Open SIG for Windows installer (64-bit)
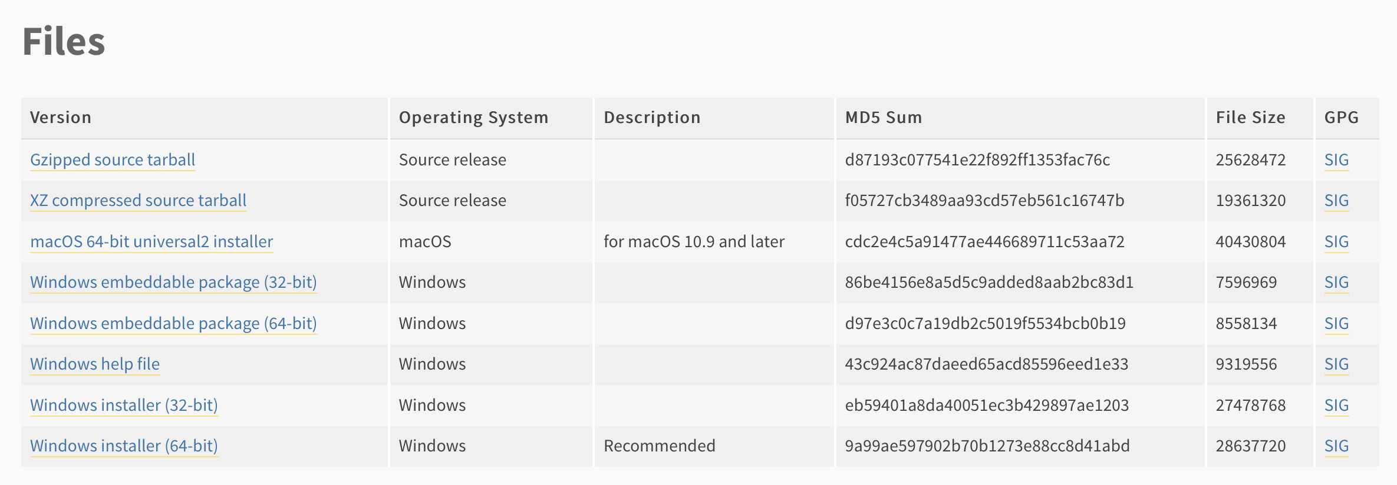Screen dimensions: 1397x485 pyautogui.click(x=1336, y=446)
